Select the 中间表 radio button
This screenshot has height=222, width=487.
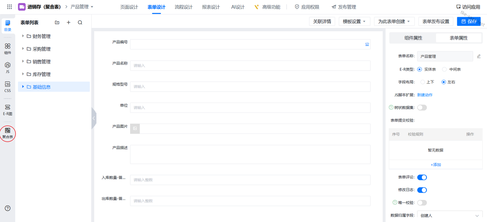click(x=445, y=70)
